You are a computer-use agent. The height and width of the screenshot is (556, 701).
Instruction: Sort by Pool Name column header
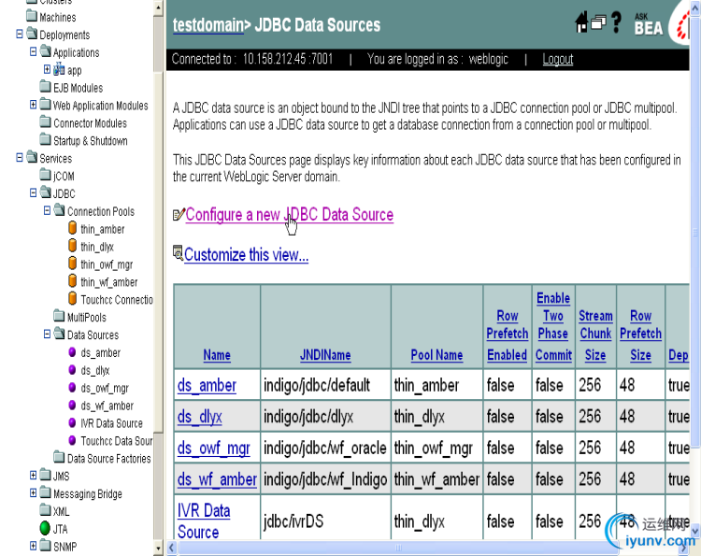pyautogui.click(x=436, y=355)
